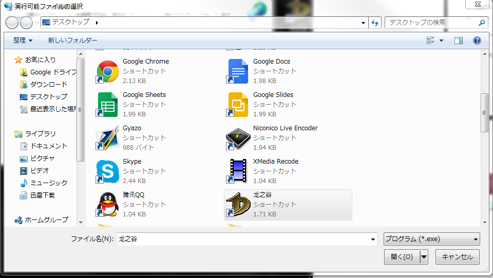Click the デスクトップ address breadcrumb
The image size is (493, 278).
(x=70, y=22)
